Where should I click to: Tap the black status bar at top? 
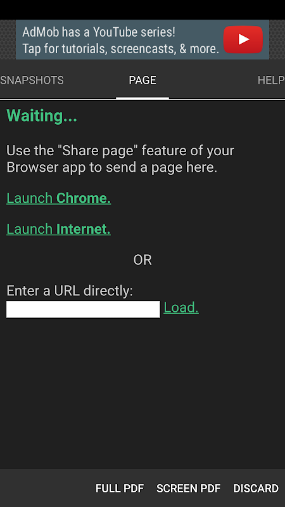tap(142, 10)
